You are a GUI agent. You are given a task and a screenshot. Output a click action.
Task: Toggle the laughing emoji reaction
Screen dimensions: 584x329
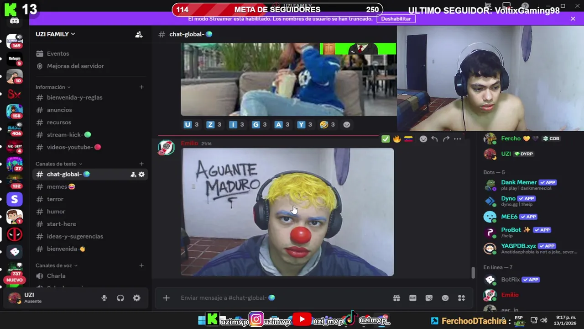pos(328,124)
